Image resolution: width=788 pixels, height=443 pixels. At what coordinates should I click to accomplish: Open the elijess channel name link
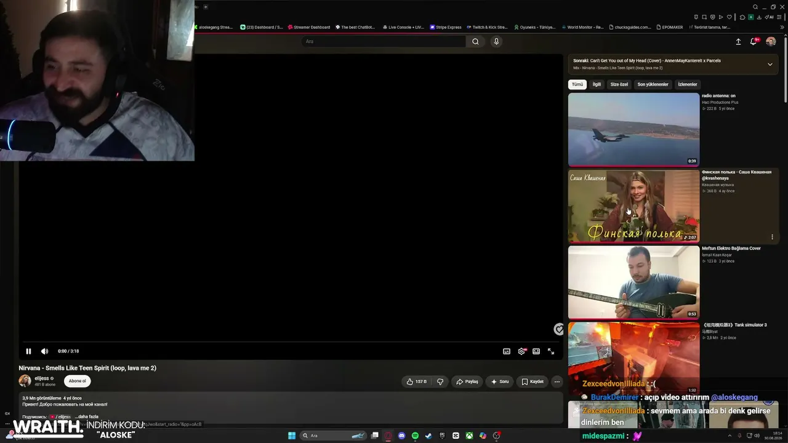42,378
